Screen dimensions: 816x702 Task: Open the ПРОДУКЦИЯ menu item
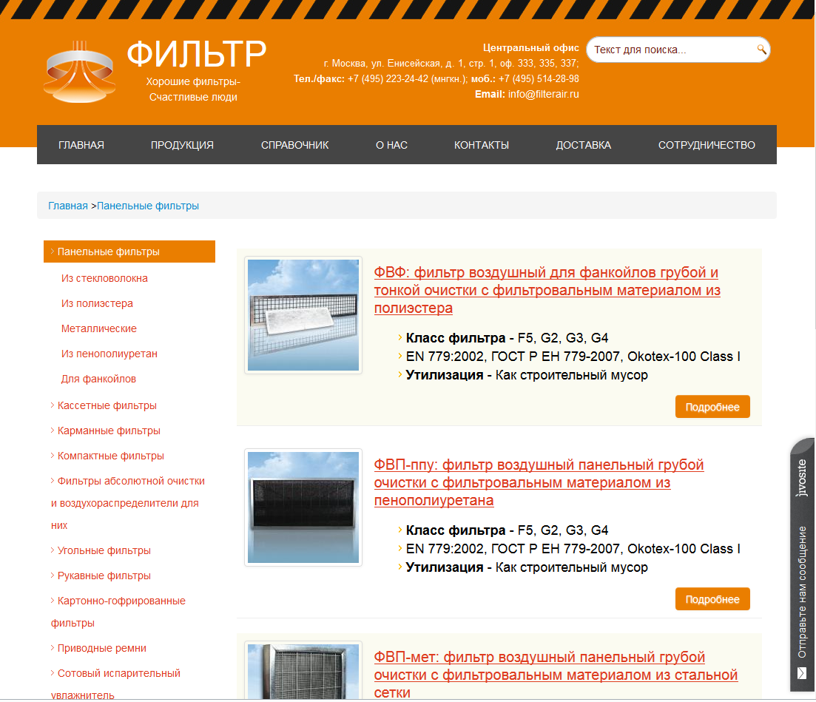pyautogui.click(x=182, y=145)
